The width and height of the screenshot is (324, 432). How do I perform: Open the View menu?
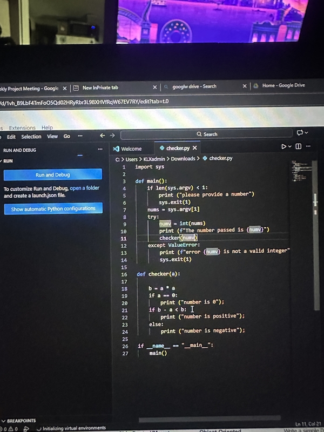point(52,136)
